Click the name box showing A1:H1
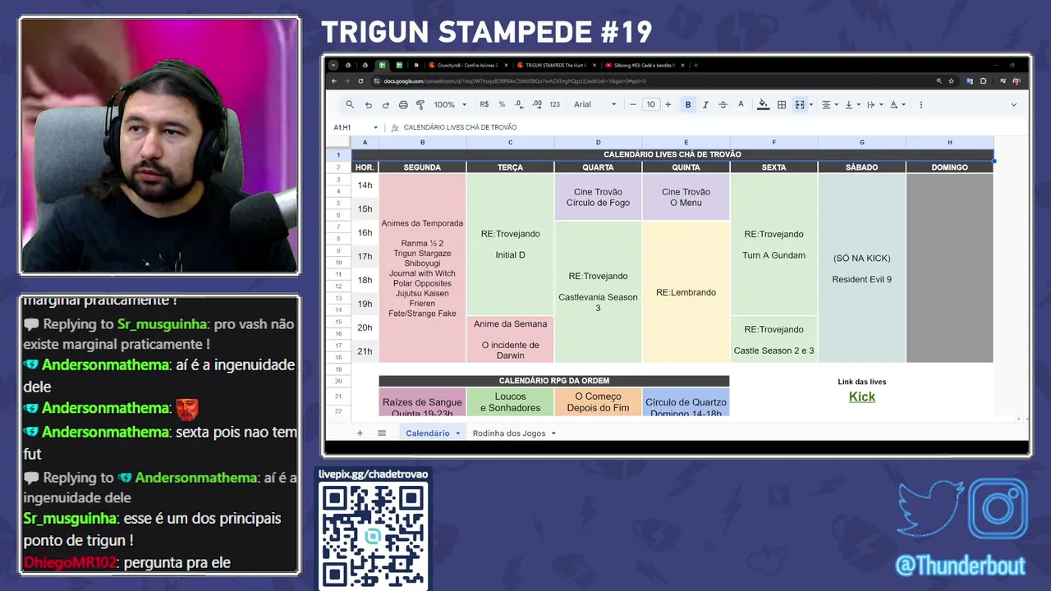 [351, 127]
